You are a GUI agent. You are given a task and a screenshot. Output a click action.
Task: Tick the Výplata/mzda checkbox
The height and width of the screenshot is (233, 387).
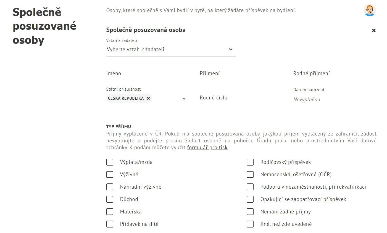pyautogui.click(x=110, y=162)
